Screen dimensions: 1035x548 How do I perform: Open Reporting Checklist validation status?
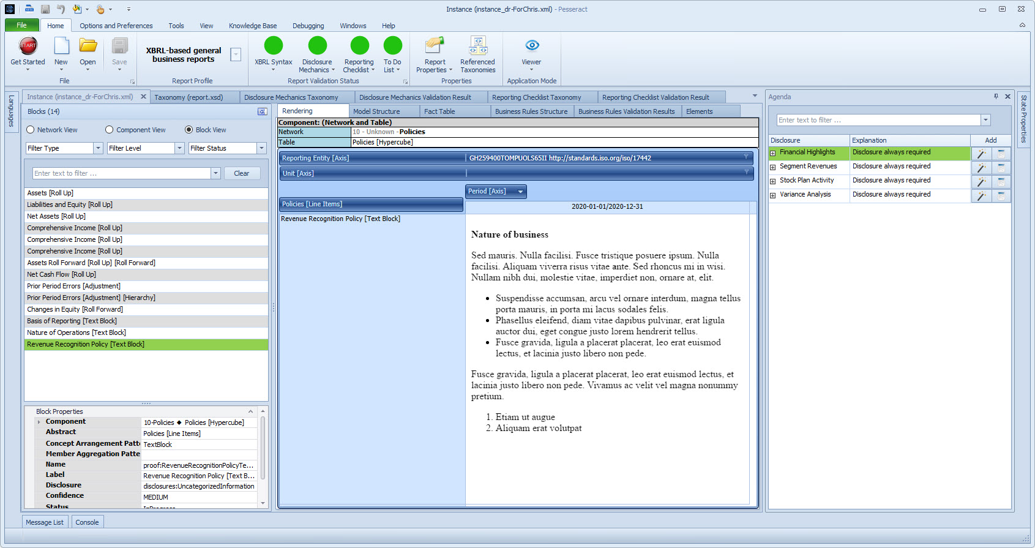tap(359, 54)
